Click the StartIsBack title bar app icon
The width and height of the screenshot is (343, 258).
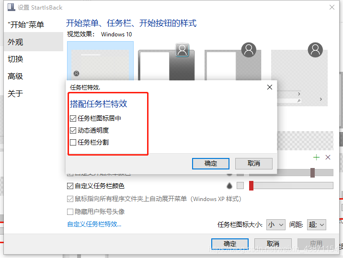pos(11,7)
